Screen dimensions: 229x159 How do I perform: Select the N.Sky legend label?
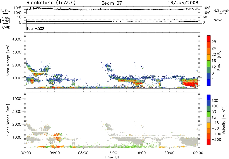(5, 11)
